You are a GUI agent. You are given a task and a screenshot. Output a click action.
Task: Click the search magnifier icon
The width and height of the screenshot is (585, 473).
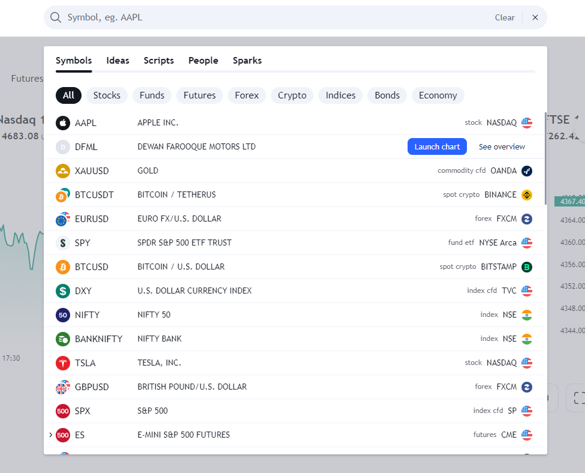pyautogui.click(x=56, y=17)
